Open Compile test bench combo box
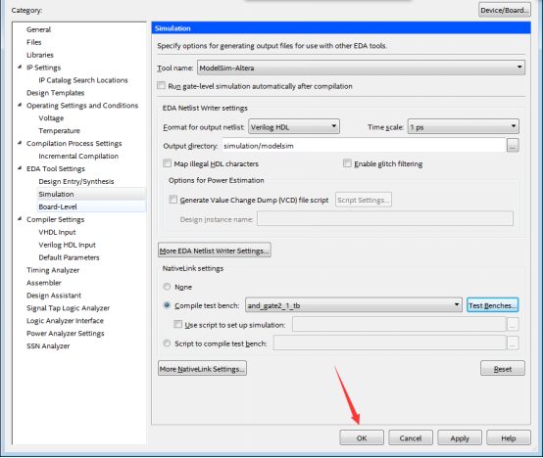 click(x=353, y=305)
